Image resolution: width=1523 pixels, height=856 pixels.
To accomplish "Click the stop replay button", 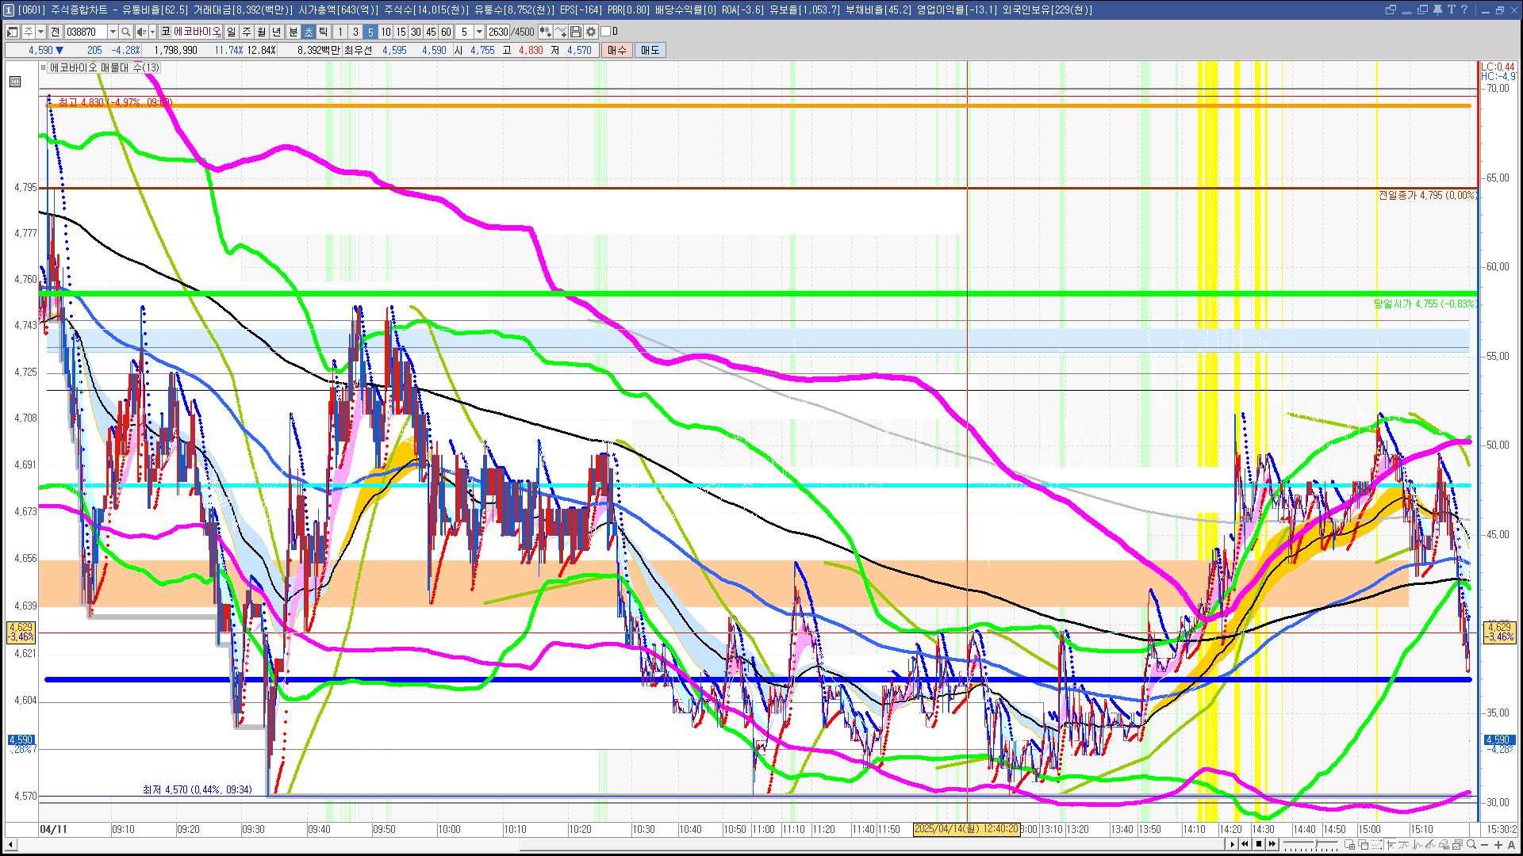I will click(1259, 844).
